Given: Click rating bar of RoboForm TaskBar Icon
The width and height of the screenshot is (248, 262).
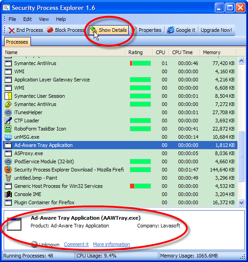Looking at the screenshot, I should 140,129.
